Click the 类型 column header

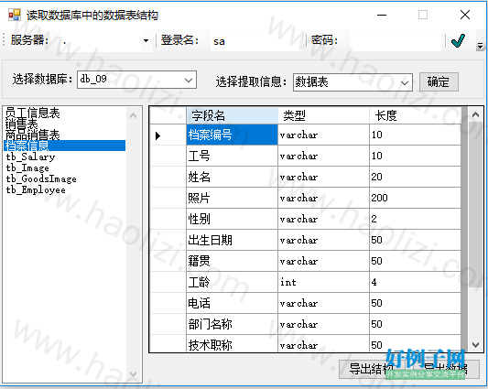point(323,115)
